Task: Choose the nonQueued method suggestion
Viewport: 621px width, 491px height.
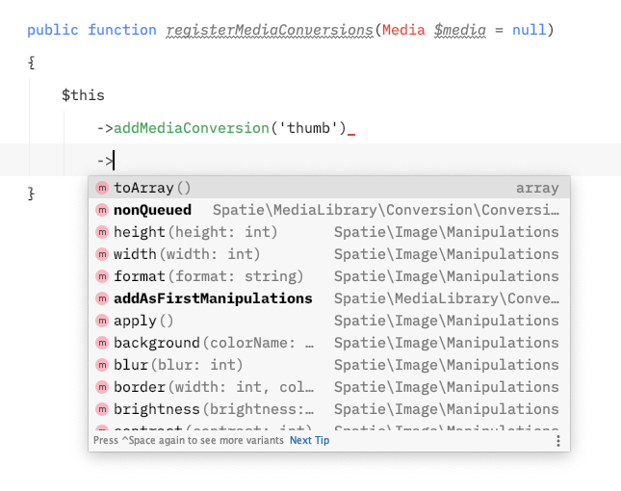Action: click(329, 210)
